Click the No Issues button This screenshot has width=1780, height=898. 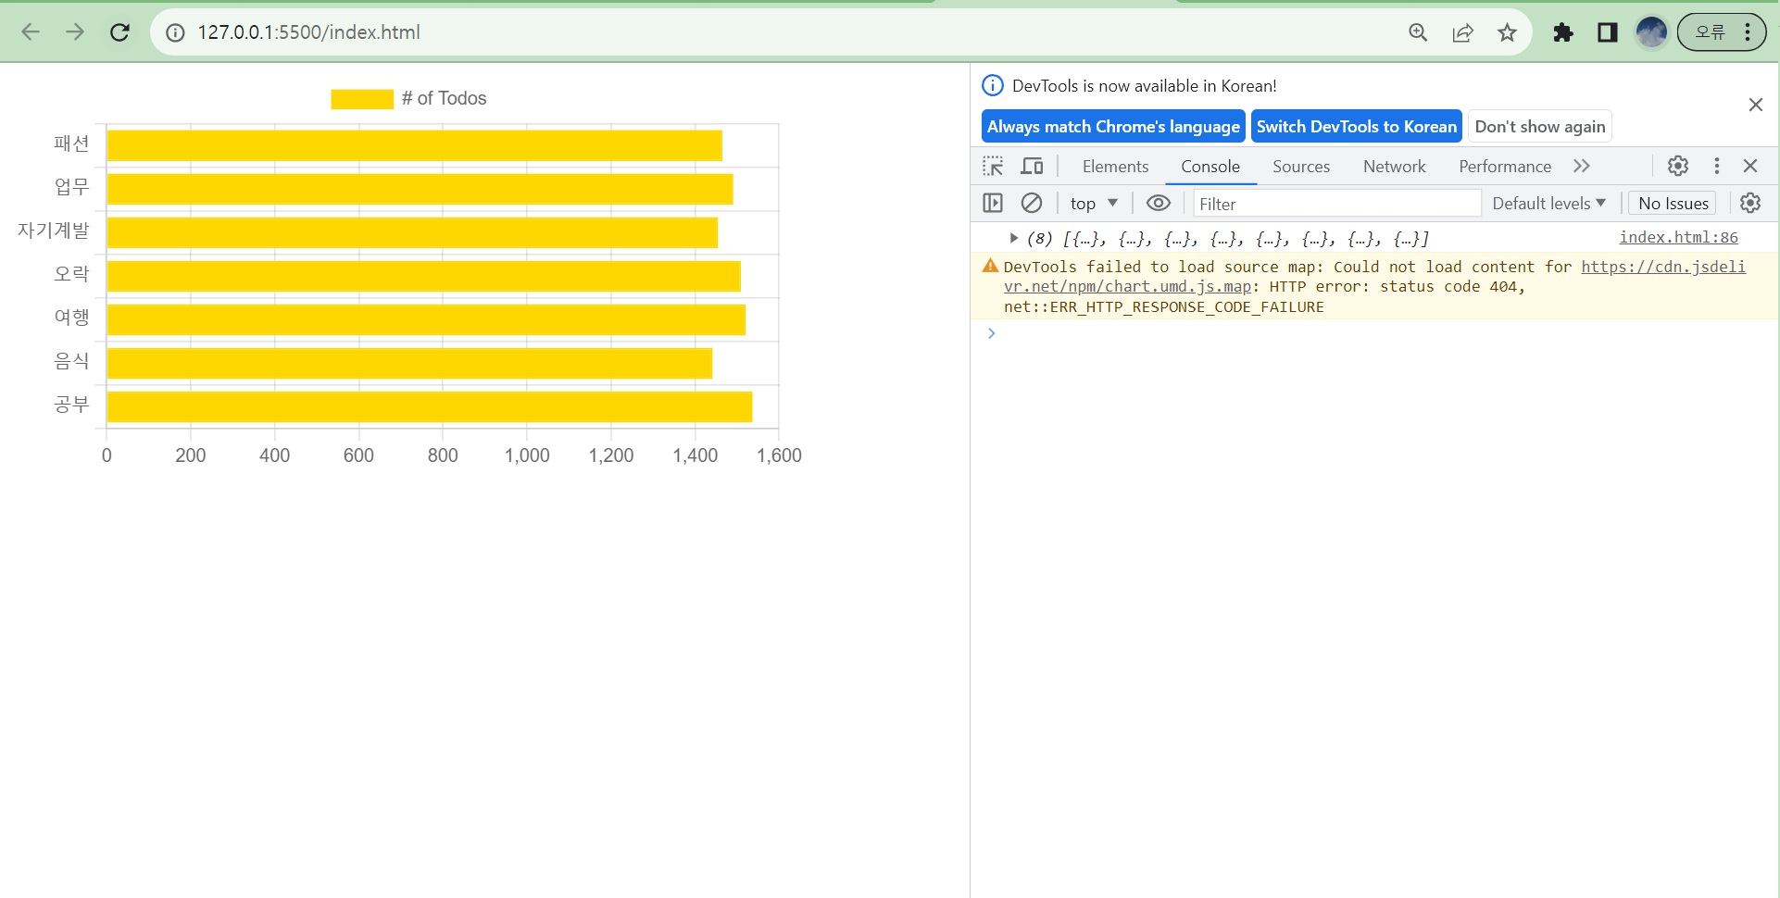click(1673, 204)
